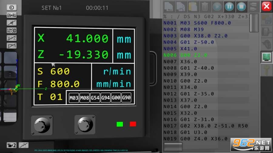
Task: Toggle Low Poly 3D mode
Action: pyautogui.click(x=12, y=30)
